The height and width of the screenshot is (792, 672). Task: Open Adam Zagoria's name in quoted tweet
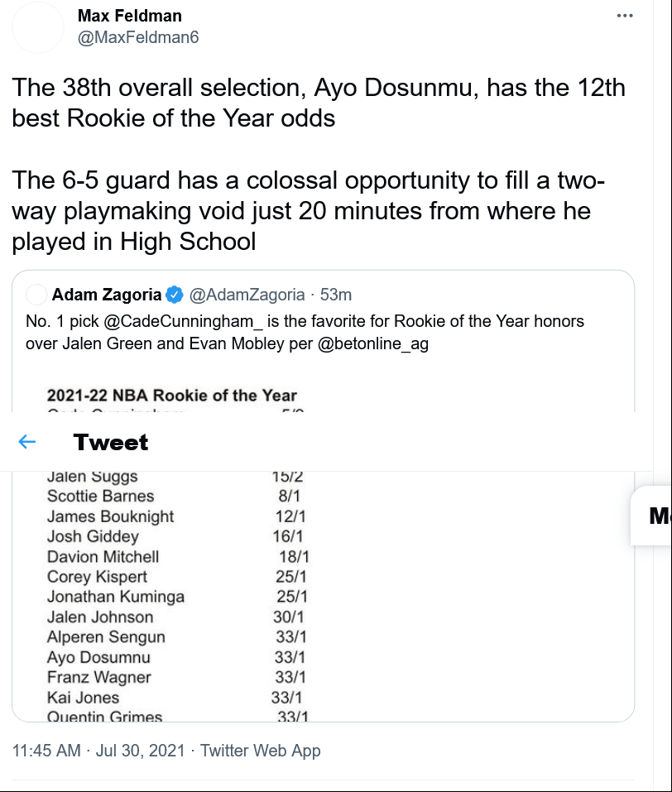[x=106, y=295]
